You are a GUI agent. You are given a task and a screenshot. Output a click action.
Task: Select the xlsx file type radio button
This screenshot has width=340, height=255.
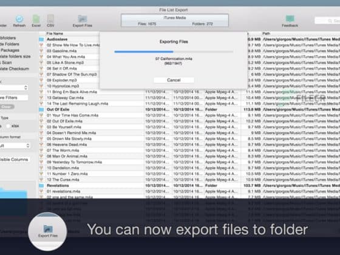(x=8, y=126)
